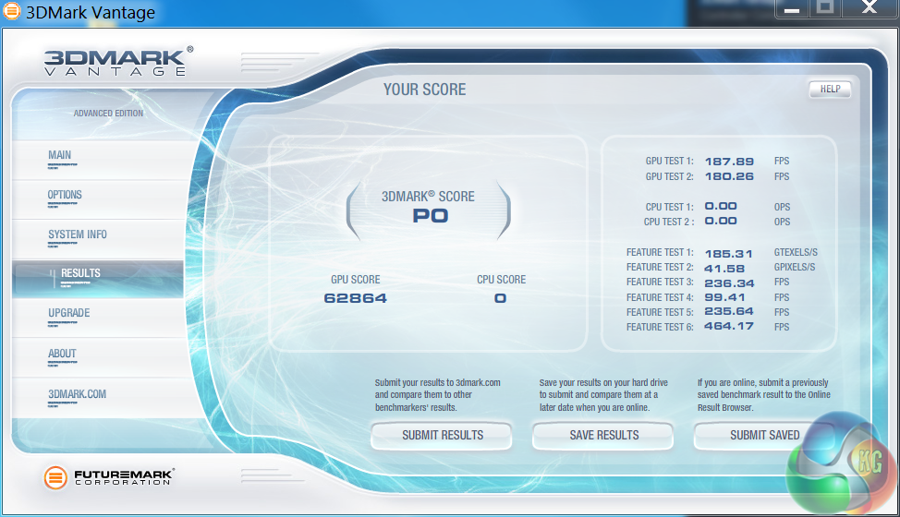This screenshot has width=900, height=517.
Task: Select GPU TEST 1 value 187.89
Action: click(729, 162)
